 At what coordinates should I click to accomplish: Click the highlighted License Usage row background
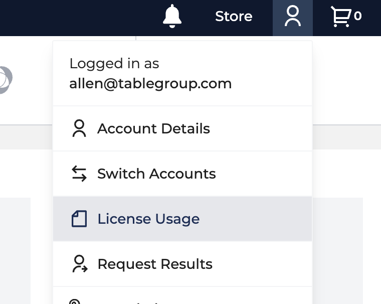(x=255, y=219)
